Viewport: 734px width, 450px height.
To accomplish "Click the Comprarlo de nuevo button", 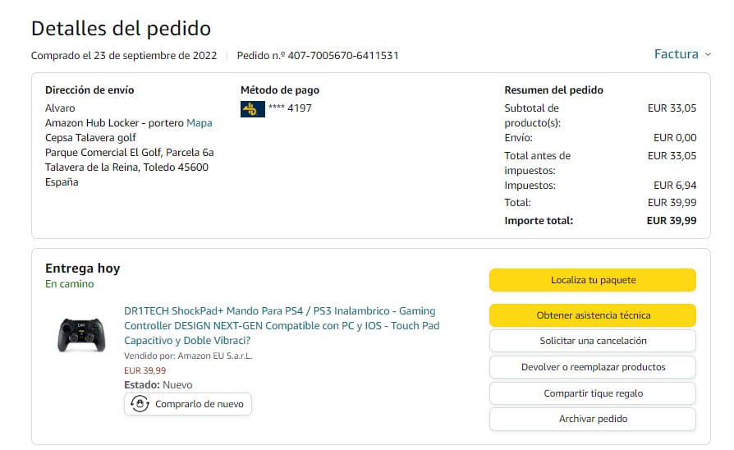I will pos(188,404).
